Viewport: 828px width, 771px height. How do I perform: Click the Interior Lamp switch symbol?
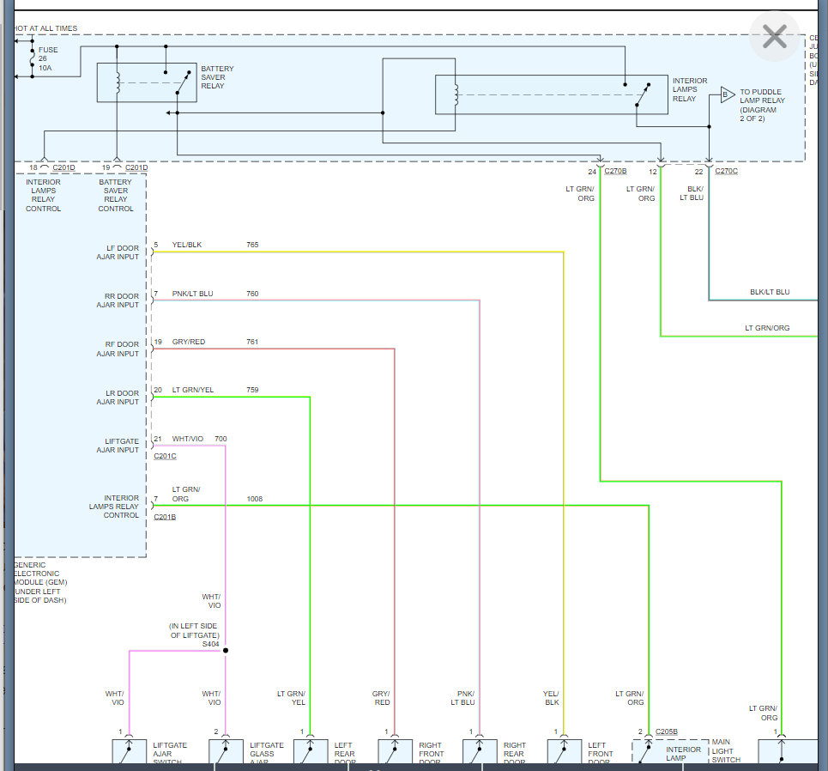[x=644, y=751]
